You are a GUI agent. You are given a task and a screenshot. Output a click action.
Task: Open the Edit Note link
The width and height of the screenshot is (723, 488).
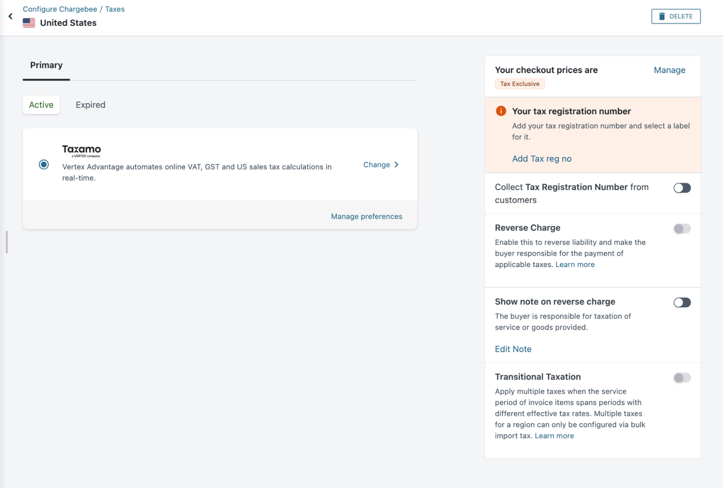coord(513,349)
